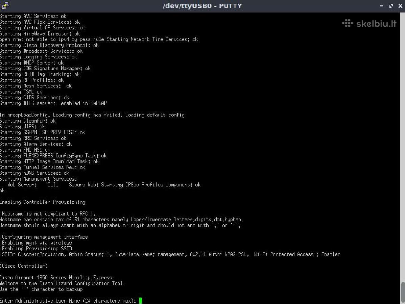Screen dimensions: 405x304
Task: Click 'Enabling Controller Provisioning' line
Action: tap(43, 202)
